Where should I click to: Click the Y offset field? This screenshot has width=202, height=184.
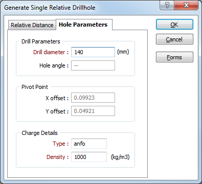(93, 111)
